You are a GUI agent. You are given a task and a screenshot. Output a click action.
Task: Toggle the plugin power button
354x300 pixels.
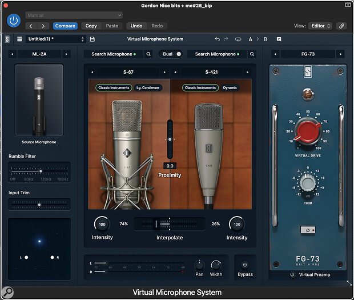click(14, 21)
